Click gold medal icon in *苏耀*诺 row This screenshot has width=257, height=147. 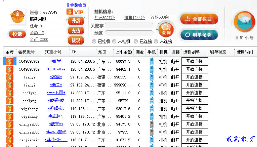coord(10,109)
